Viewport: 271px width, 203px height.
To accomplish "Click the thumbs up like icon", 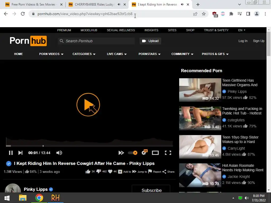I will click(88, 172).
